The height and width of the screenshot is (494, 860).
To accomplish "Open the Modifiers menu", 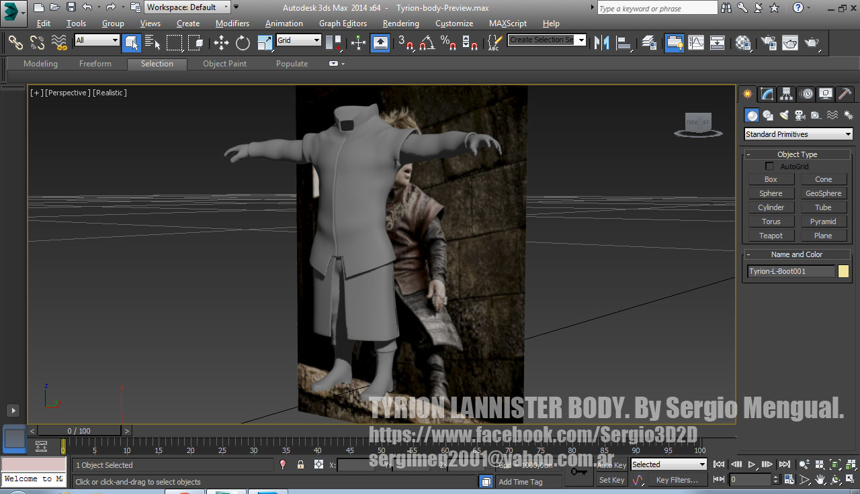I will (232, 23).
